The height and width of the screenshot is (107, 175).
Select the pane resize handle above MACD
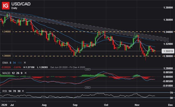click(x=87, y=69)
